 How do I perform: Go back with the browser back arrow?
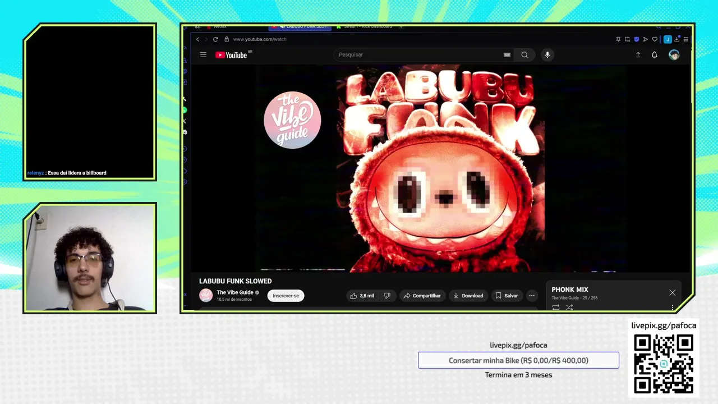click(x=197, y=39)
